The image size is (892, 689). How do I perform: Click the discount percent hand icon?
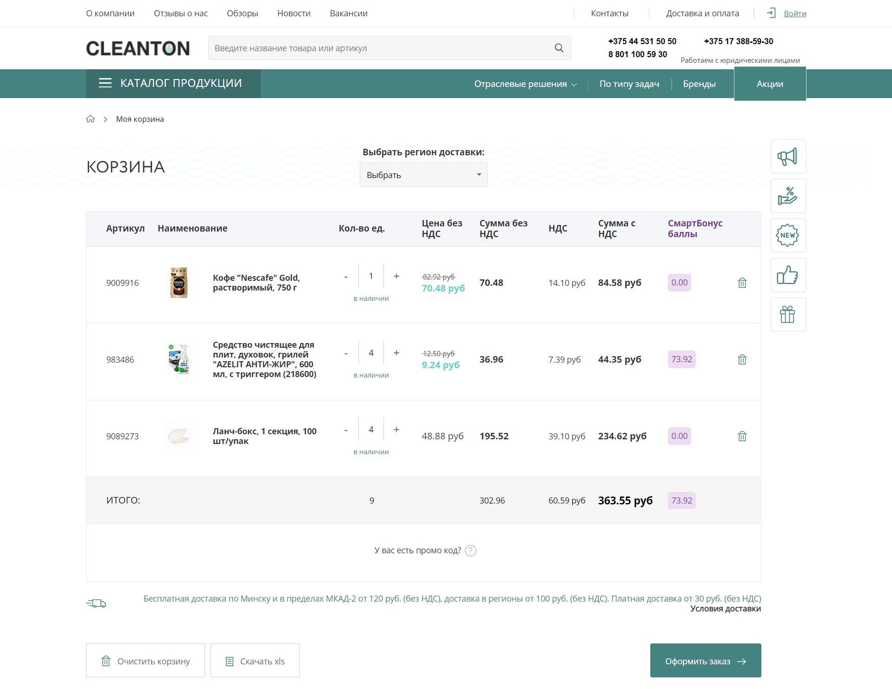point(788,196)
